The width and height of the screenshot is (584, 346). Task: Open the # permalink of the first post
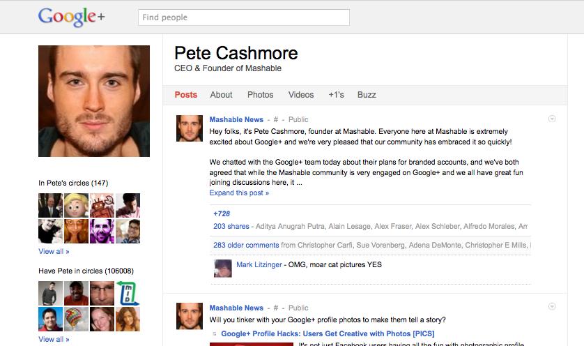coord(276,120)
